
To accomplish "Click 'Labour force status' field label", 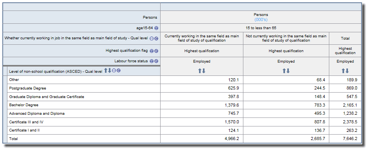I will (131, 61).
